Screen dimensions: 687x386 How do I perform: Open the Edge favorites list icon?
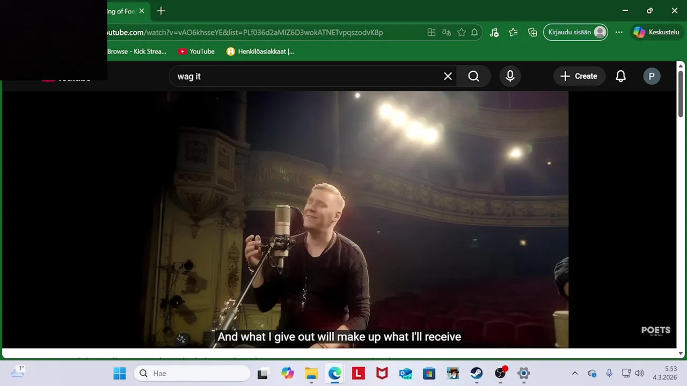pyautogui.click(x=513, y=32)
